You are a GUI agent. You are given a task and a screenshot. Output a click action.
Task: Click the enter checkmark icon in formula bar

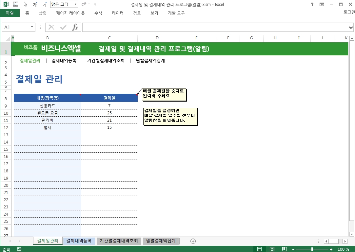tap(63, 28)
